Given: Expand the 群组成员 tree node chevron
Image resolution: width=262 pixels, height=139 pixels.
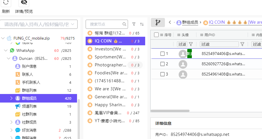Looking at the screenshot, I should 11,98.
